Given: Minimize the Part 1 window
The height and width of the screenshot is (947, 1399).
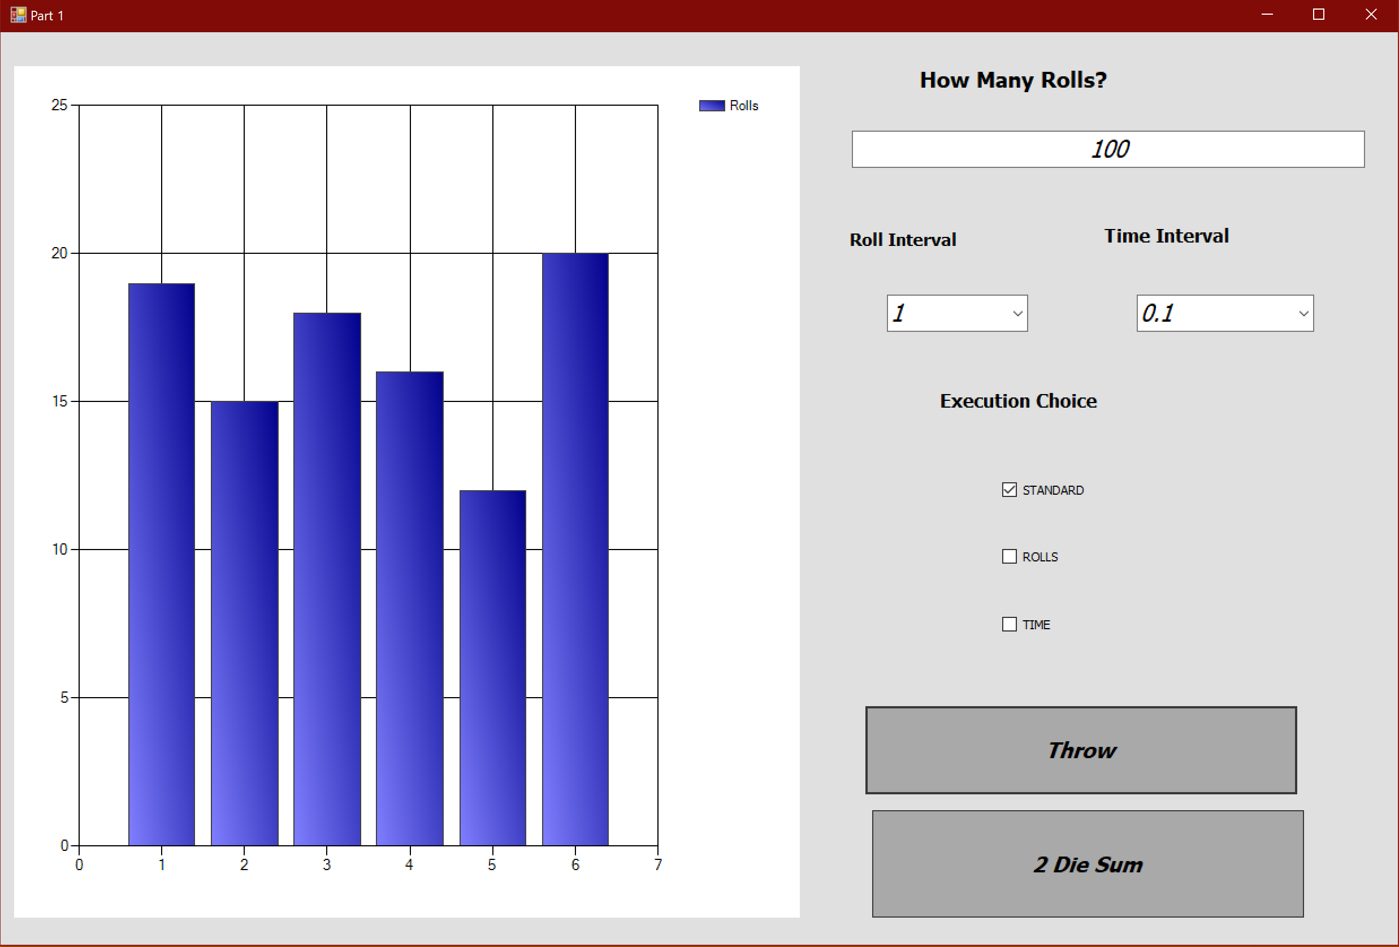Looking at the screenshot, I should click(x=1267, y=15).
